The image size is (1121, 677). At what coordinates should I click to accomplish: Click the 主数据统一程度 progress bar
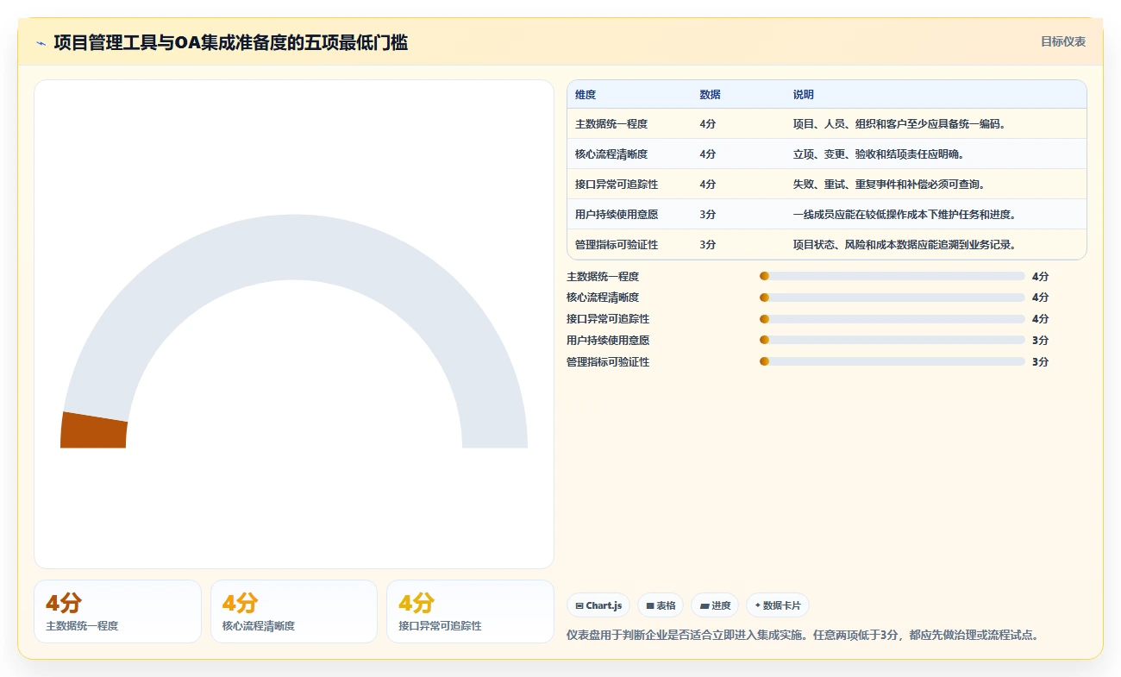point(892,276)
